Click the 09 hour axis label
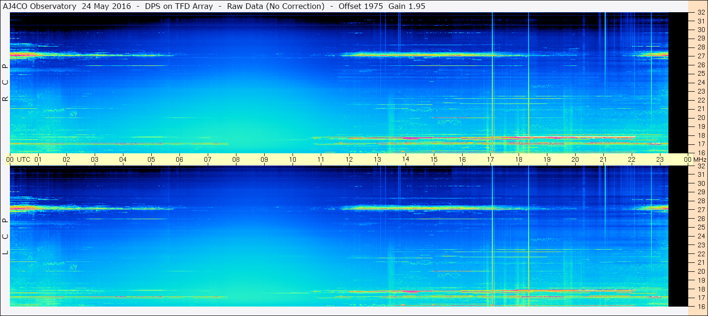The height and width of the screenshot is (316, 708). coord(264,159)
